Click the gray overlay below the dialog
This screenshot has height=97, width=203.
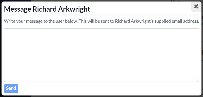(x=116, y=96)
